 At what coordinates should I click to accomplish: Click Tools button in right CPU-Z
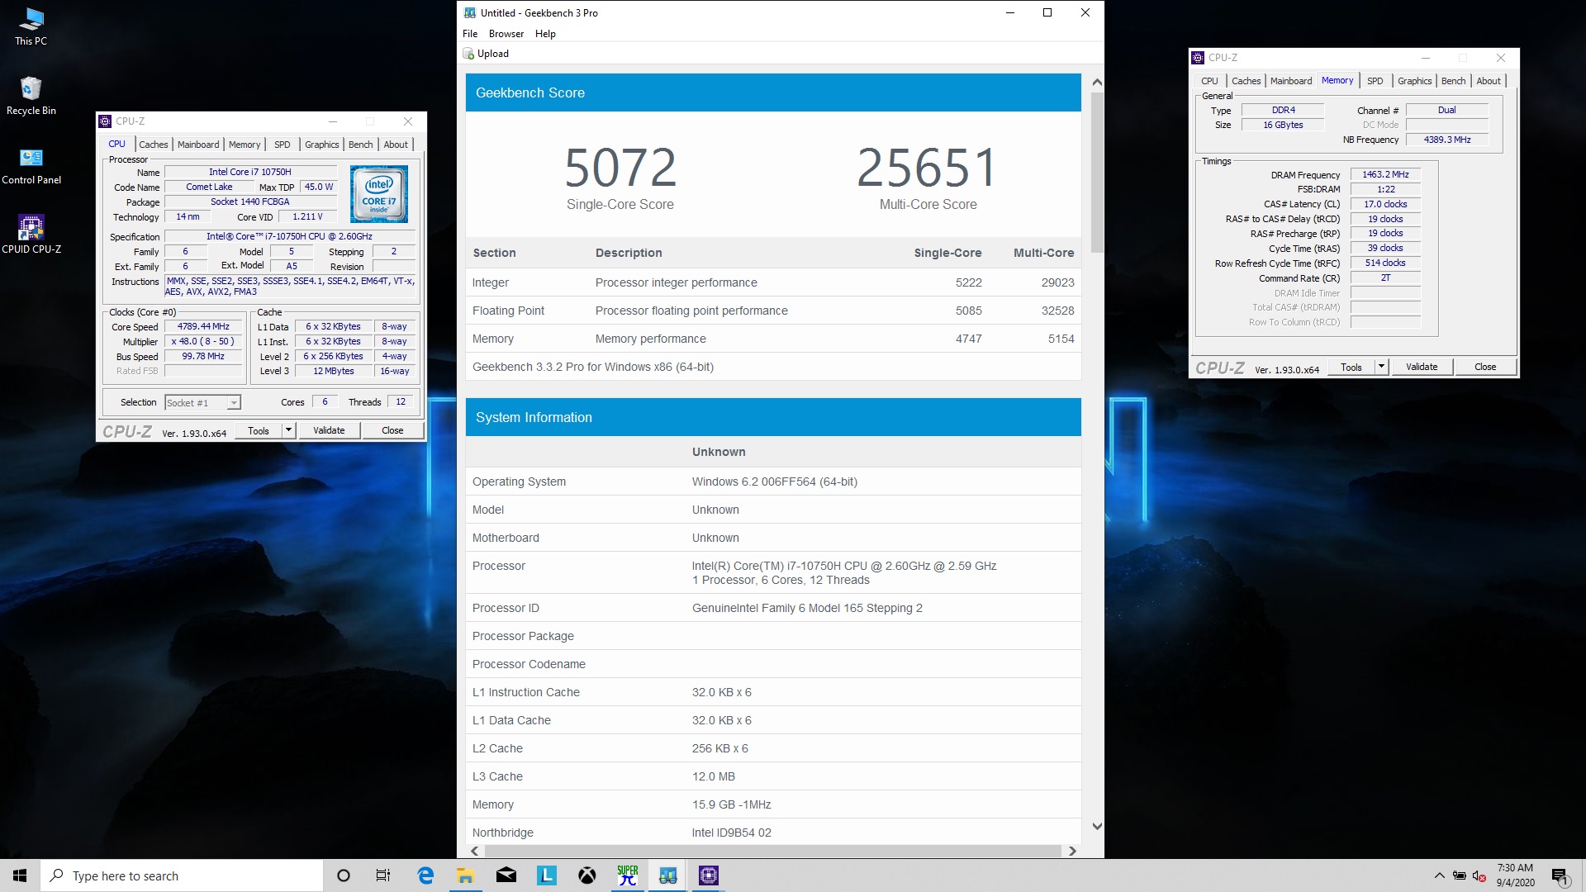pos(1351,367)
